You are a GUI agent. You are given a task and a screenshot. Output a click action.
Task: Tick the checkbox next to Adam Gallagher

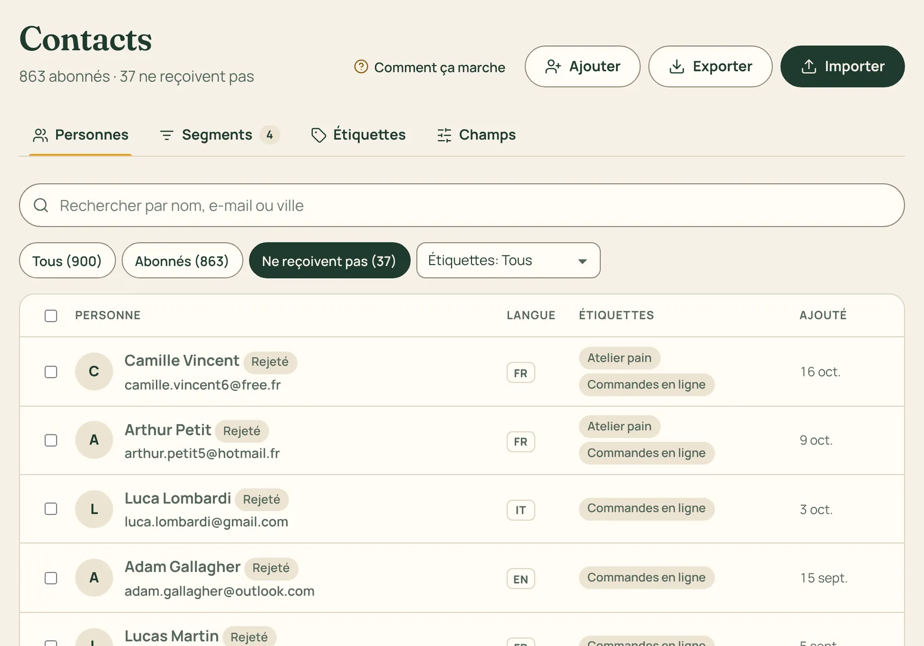pos(51,578)
